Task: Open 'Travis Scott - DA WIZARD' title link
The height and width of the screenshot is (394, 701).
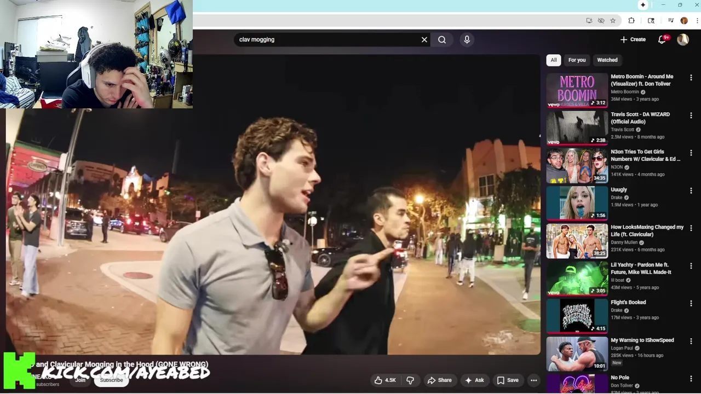Action: [640, 118]
